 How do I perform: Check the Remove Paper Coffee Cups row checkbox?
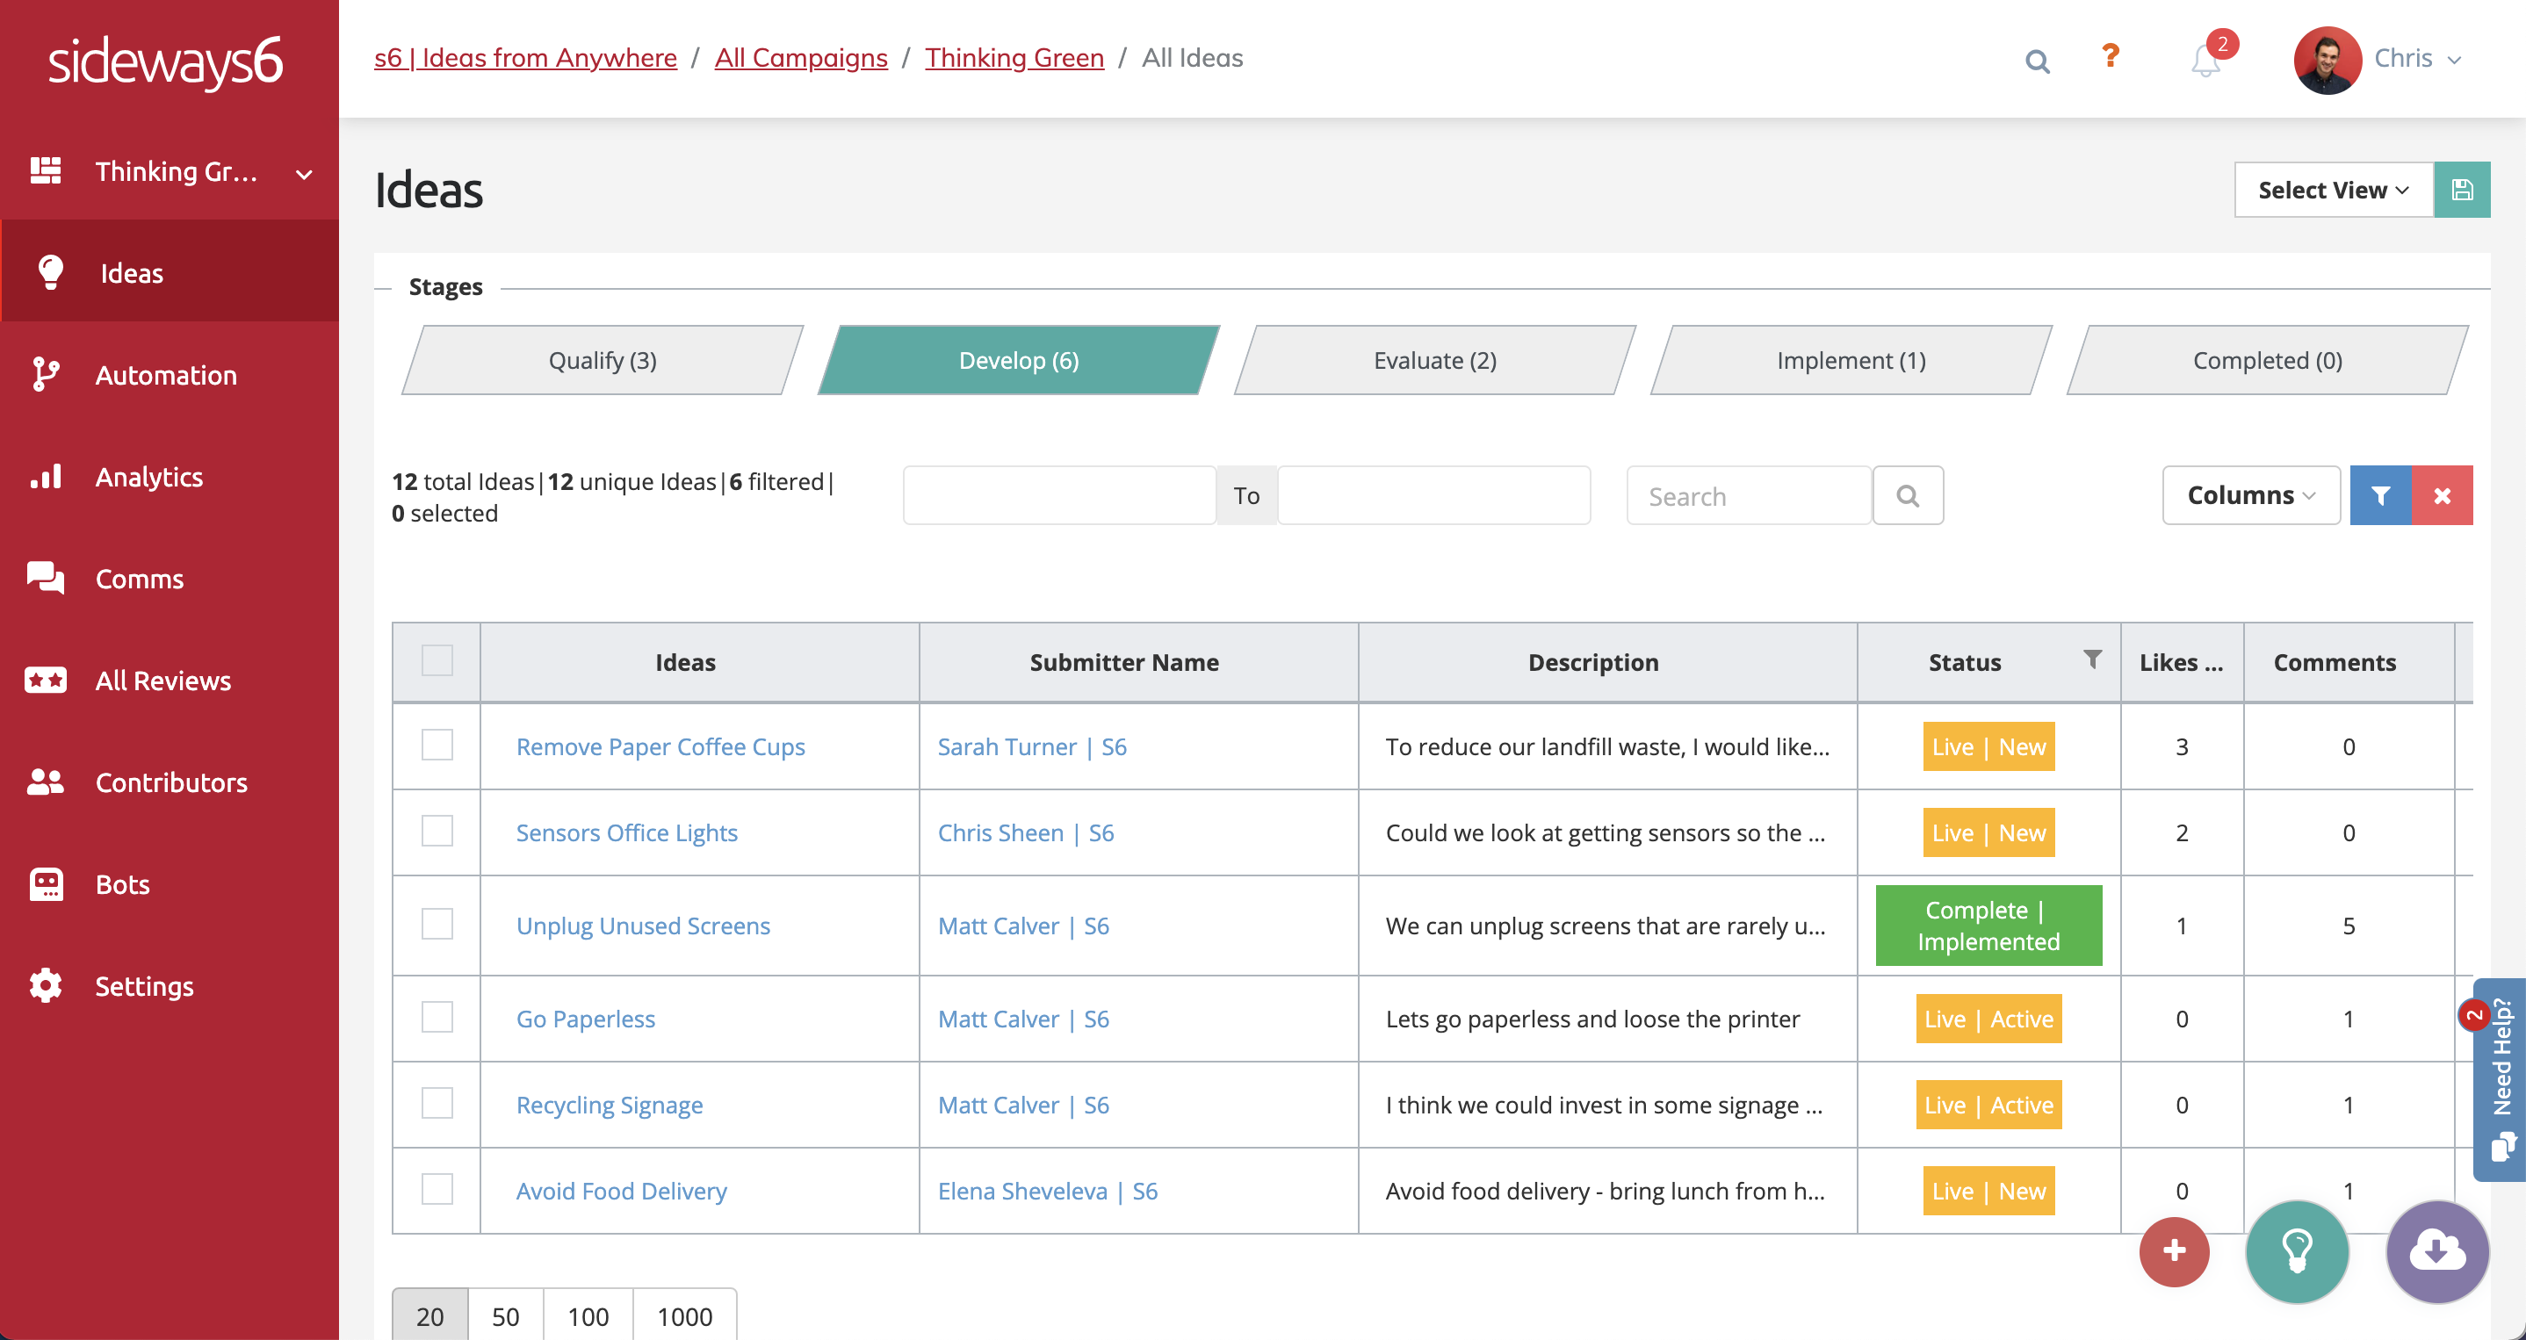coord(437,745)
